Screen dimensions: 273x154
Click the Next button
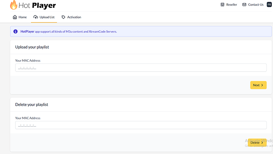click(258, 85)
